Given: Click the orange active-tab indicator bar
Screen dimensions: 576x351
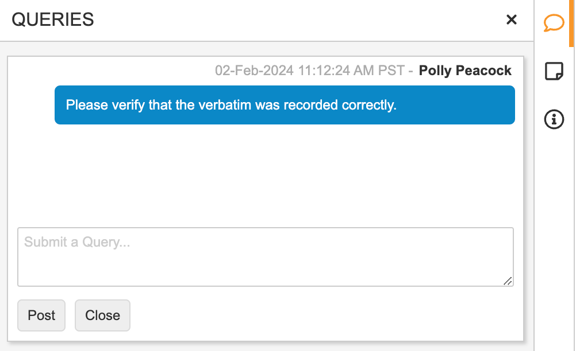Looking at the screenshot, I should [x=571, y=23].
